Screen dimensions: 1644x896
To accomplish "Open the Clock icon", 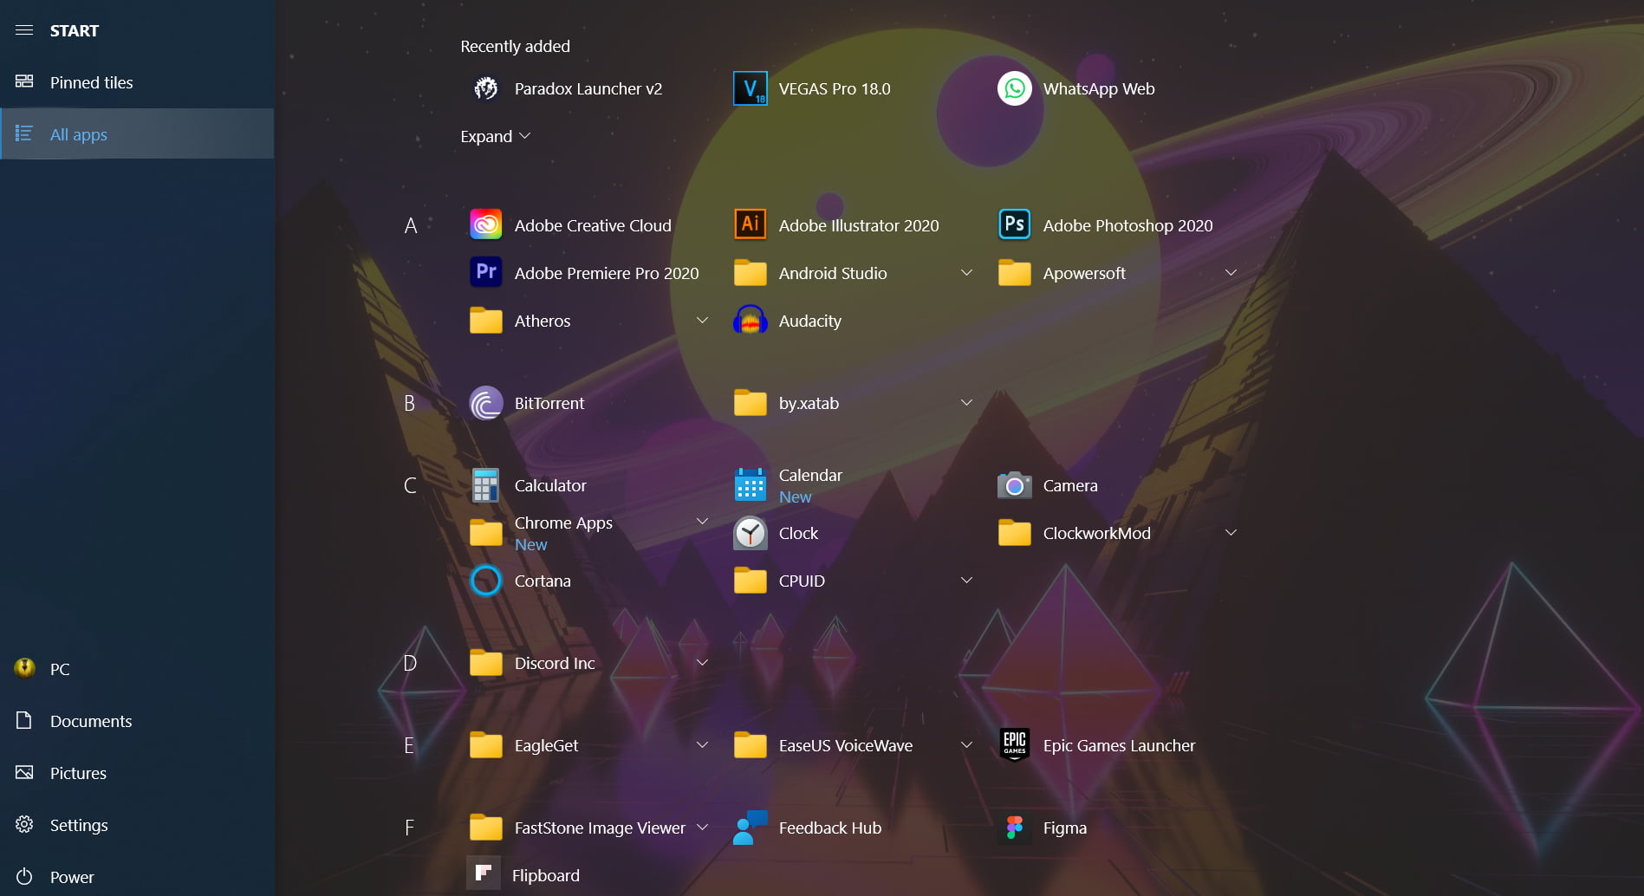I will coord(751,533).
